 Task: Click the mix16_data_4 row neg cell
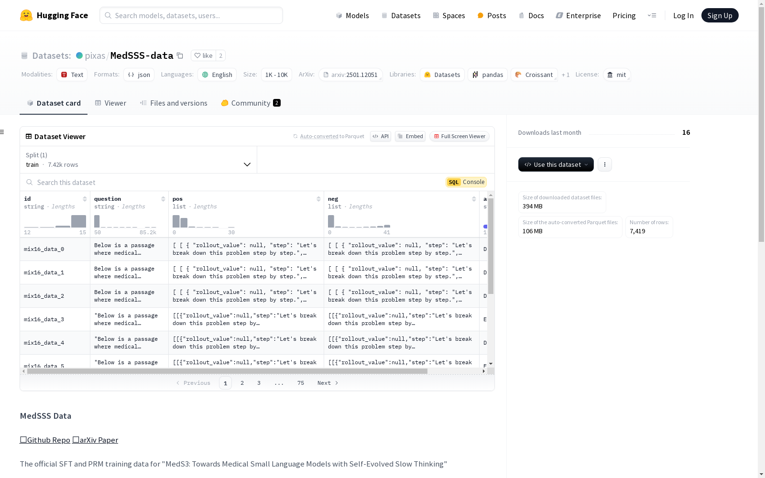pyautogui.click(x=402, y=343)
